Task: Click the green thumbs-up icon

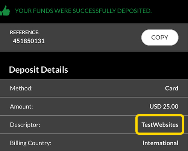Action: tap(5, 11)
